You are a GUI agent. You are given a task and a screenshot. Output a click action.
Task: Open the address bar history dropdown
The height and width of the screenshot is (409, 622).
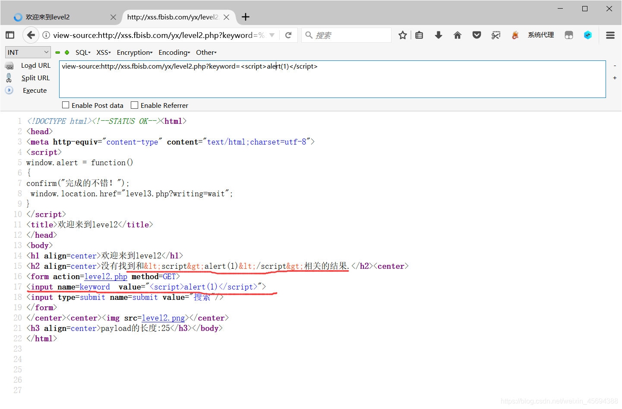pos(272,35)
